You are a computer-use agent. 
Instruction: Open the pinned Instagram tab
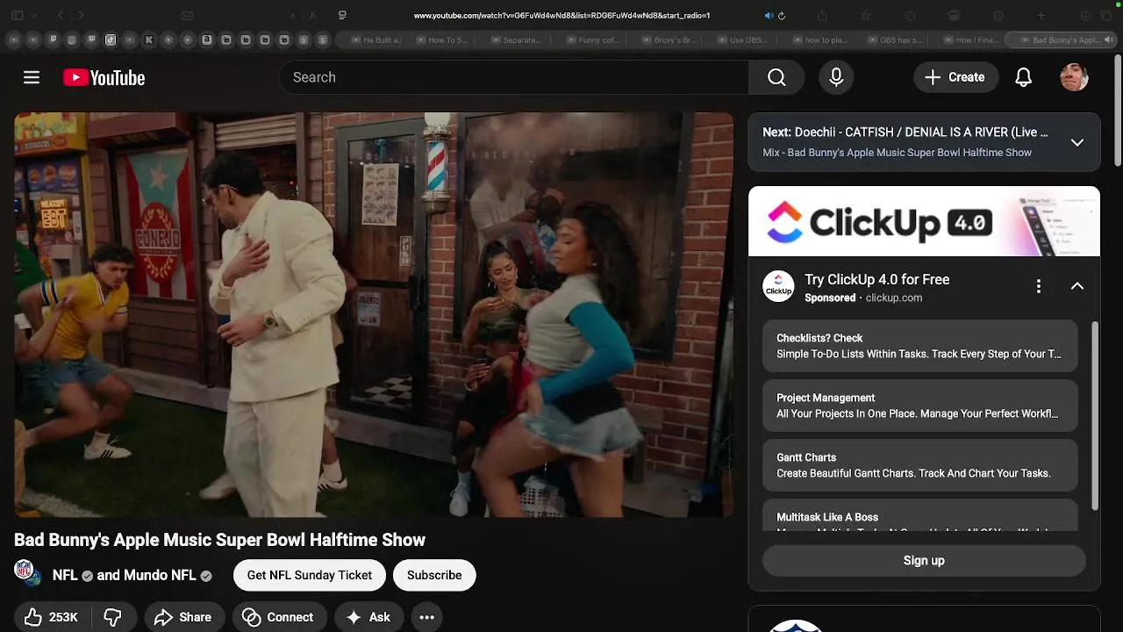coord(72,39)
